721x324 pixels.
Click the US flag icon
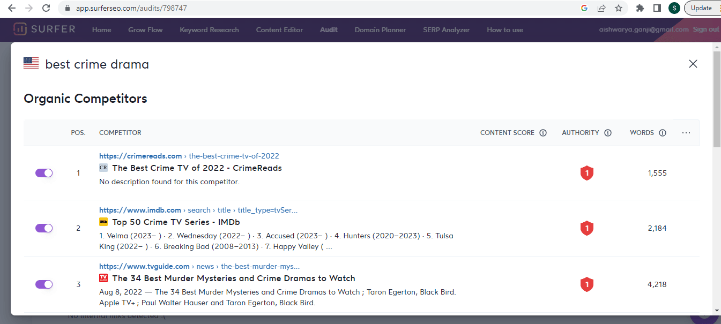(31, 63)
